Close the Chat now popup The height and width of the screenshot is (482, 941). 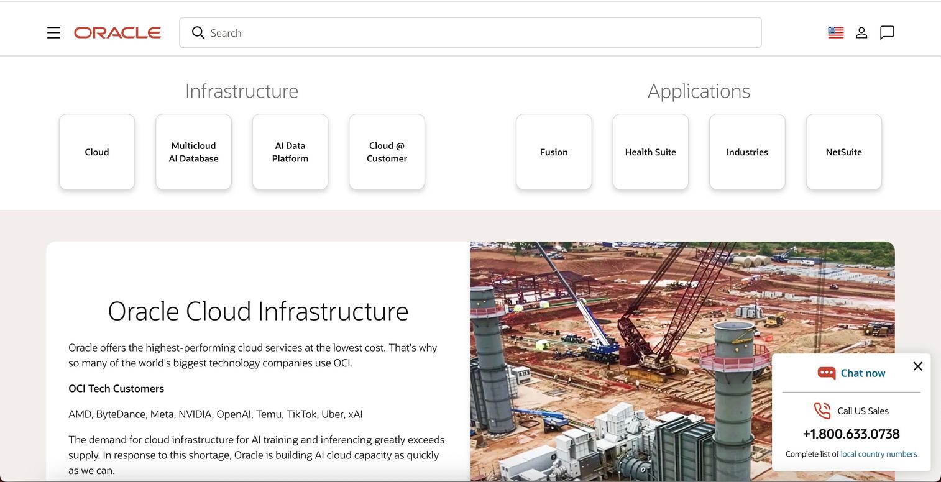pos(917,366)
